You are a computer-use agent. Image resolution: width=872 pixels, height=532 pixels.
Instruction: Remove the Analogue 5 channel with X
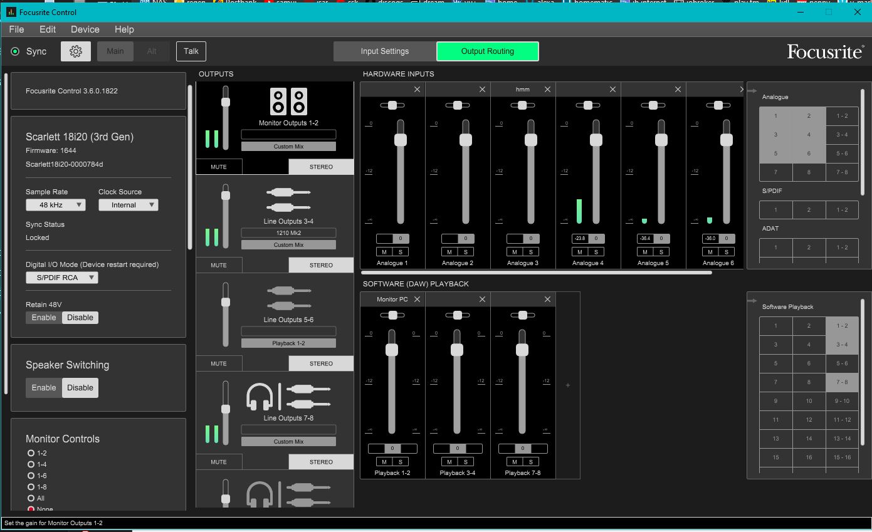pyautogui.click(x=678, y=90)
